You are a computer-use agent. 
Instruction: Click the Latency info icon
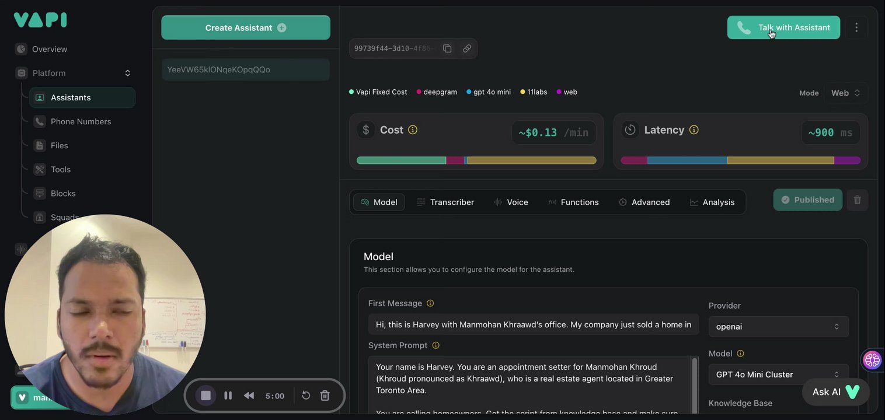coord(694,129)
